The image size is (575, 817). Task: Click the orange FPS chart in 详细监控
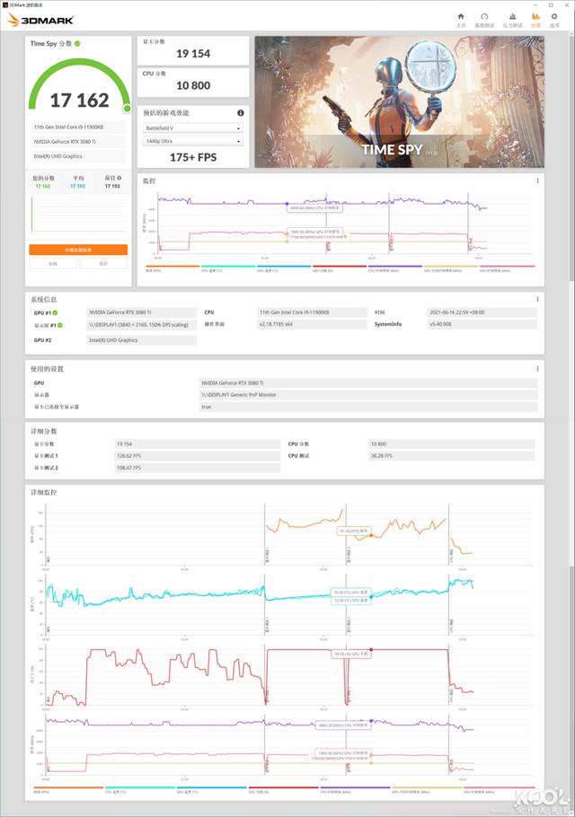coord(289,536)
